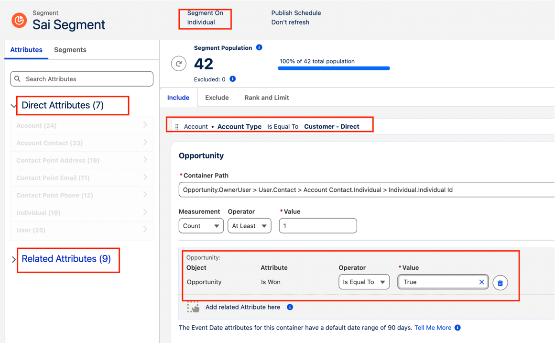Click the count Value field containing 1

[x=318, y=226]
